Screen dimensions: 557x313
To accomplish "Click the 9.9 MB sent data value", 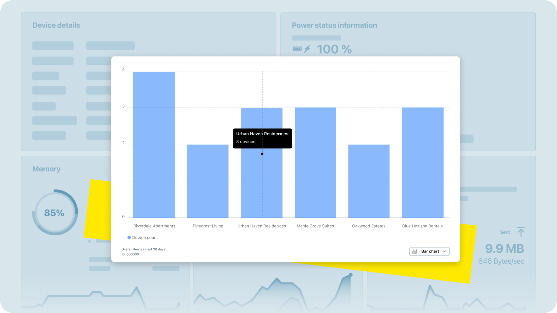I will pos(505,249).
